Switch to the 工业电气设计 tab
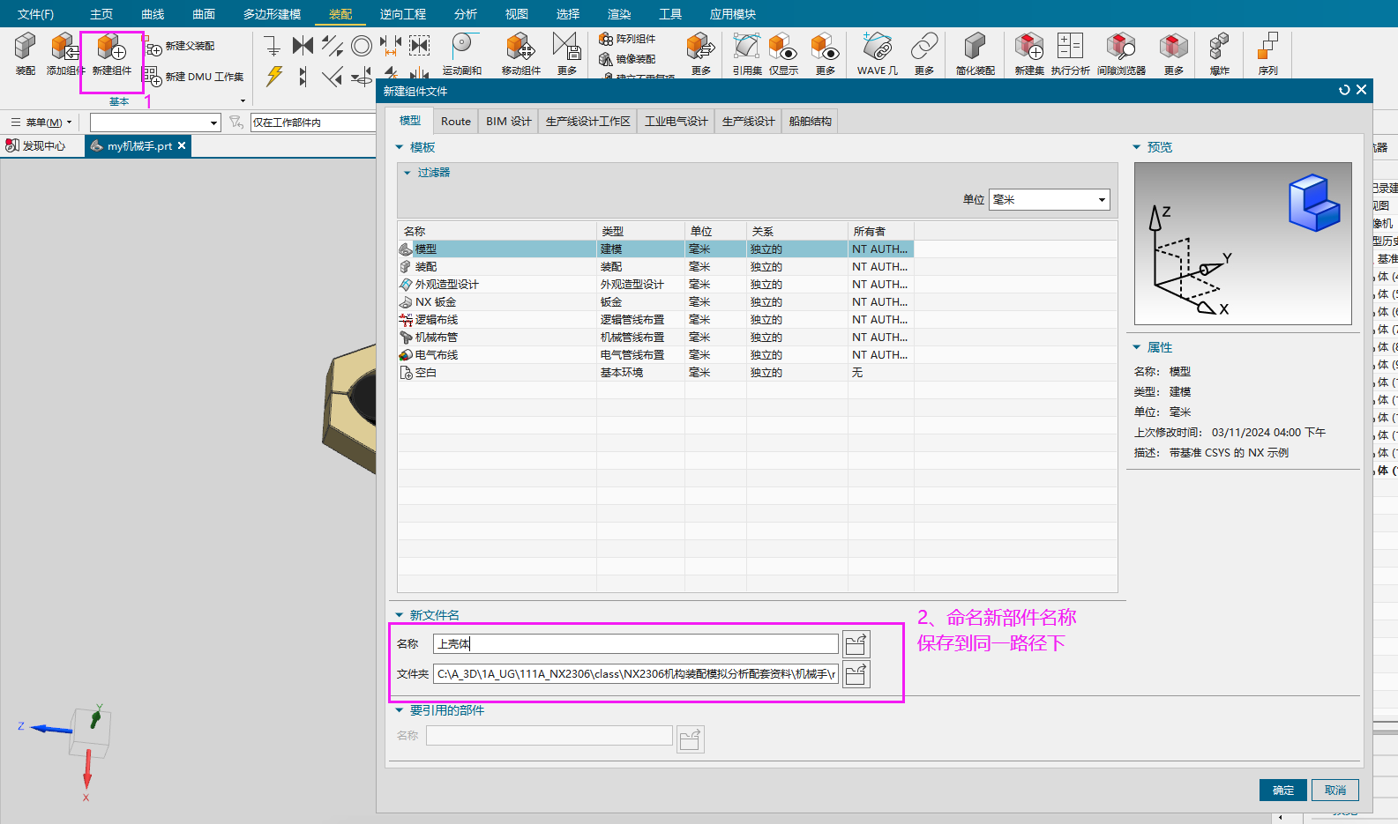The height and width of the screenshot is (824, 1398). coord(677,122)
